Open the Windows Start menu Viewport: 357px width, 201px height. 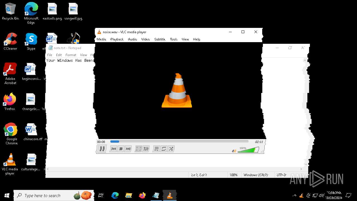point(7,195)
